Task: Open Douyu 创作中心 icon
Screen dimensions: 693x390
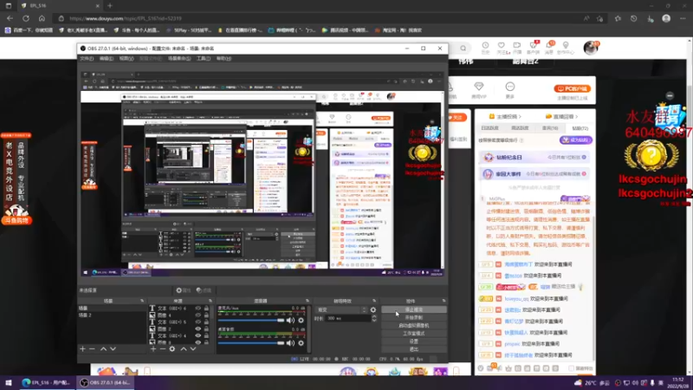Action: coord(566,46)
